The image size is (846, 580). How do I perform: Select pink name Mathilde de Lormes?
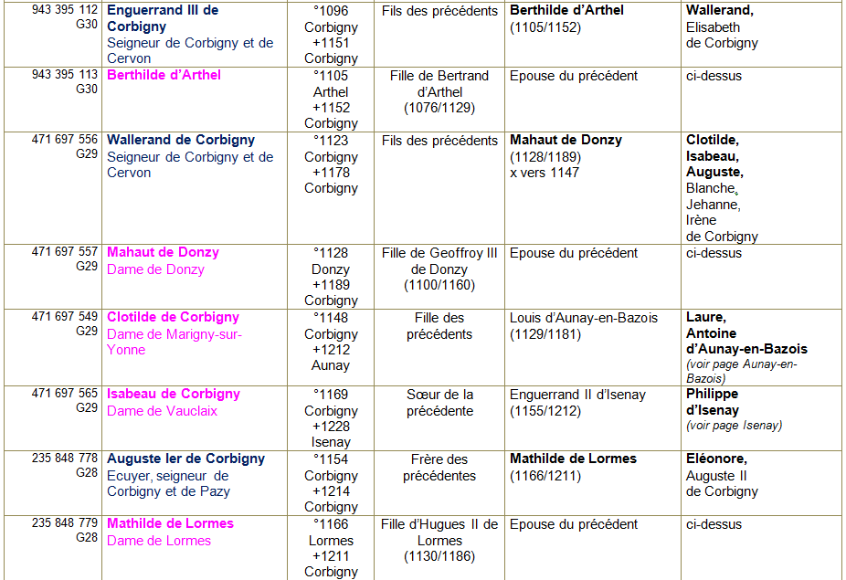170,523
